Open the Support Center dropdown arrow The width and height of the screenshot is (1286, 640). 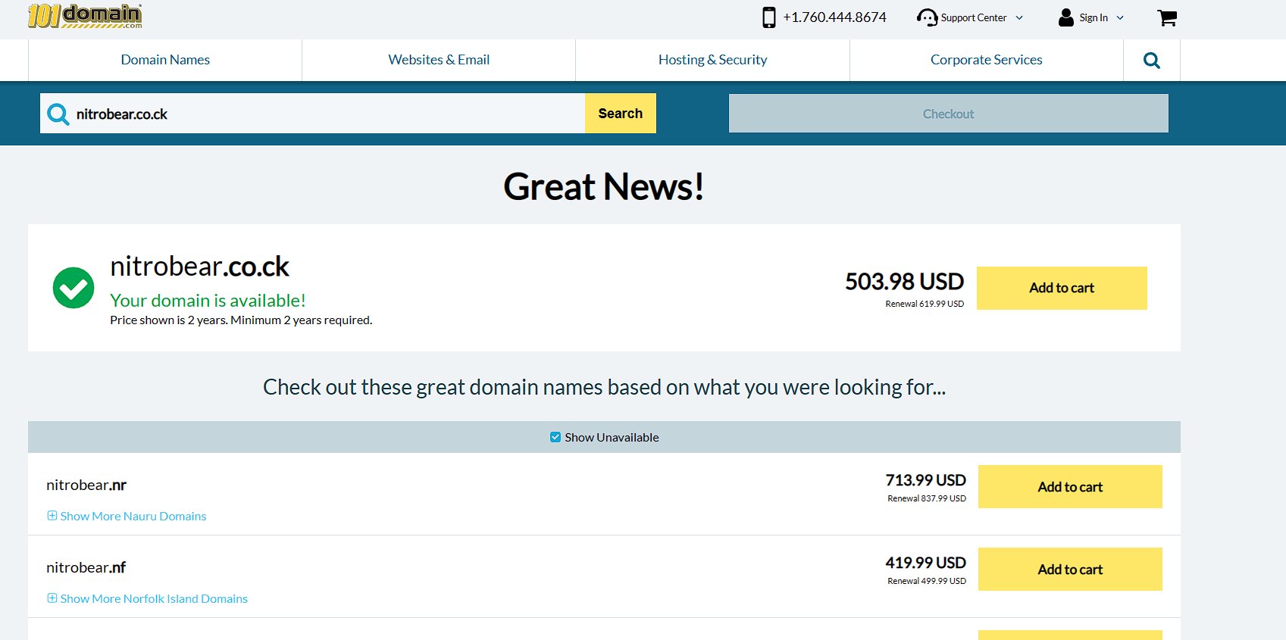(1019, 18)
